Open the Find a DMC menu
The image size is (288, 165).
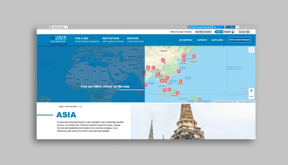82,38
